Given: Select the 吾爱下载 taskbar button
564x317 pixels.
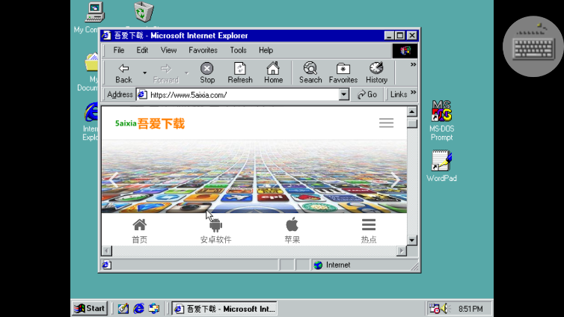Looking at the screenshot, I should point(224,308).
